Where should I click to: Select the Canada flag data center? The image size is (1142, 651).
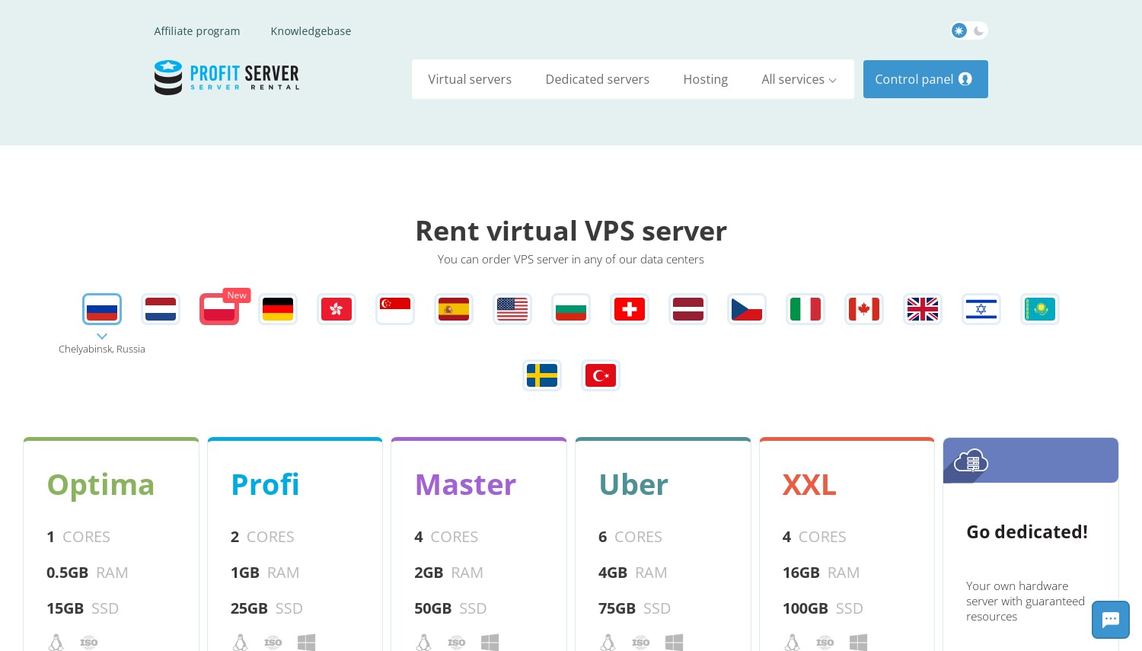point(864,309)
